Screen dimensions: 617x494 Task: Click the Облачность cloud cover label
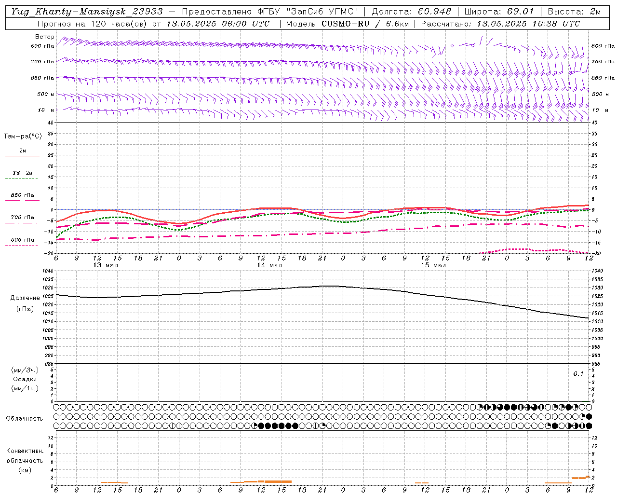click(25, 418)
